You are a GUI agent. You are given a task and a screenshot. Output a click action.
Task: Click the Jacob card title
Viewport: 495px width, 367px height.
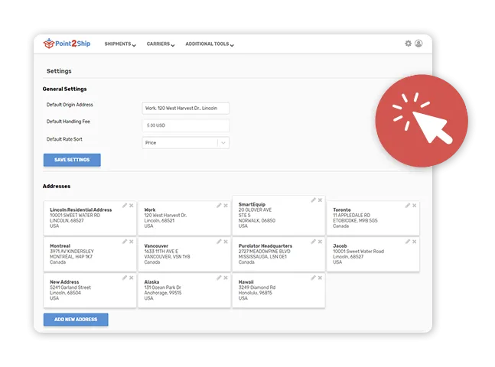340,246
